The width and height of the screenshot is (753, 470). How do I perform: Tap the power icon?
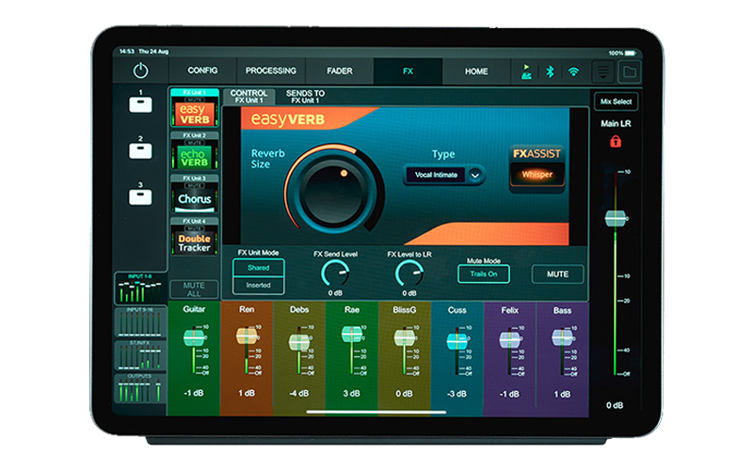(140, 71)
